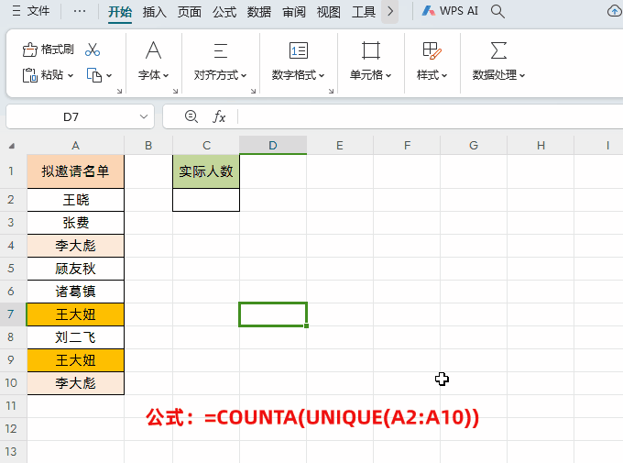Switch to the 开始 tab

click(x=120, y=12)
